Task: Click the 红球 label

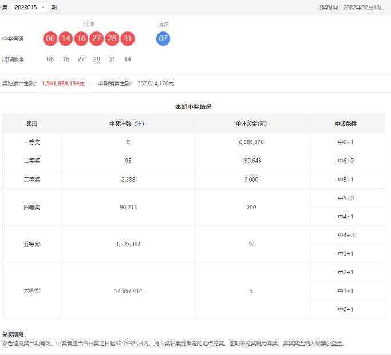Action: [89, 24]
